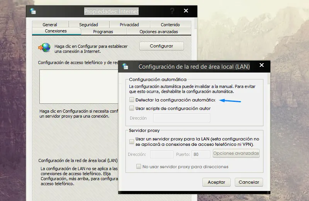The image size is (309, 201).
Task: Click Cancelar in the LAN dialog
Action: click(x=249, y=182)
